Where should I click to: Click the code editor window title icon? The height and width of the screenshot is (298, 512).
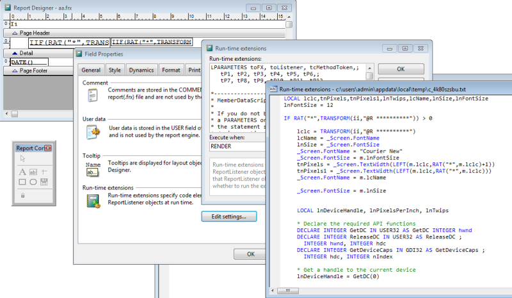click(x=273, y=89)
